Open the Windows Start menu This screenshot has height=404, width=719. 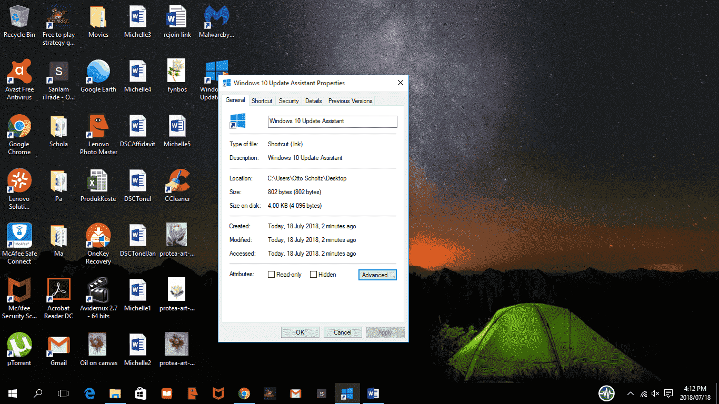[13, 393]
